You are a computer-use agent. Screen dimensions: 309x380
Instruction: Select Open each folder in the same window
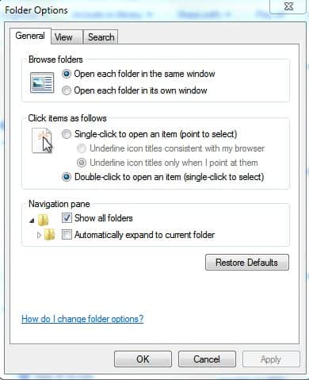[x=67, y=74]
